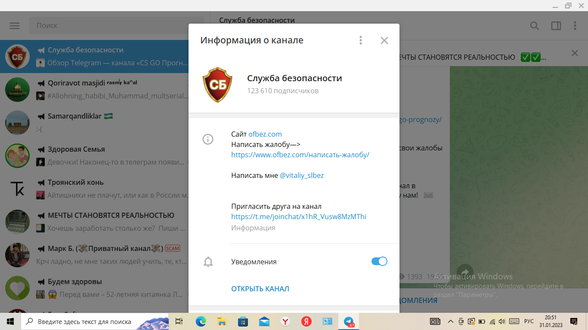Disable the Уведомления notifications toggle
This screenshot has height=330, width=588.
[379, 261]
